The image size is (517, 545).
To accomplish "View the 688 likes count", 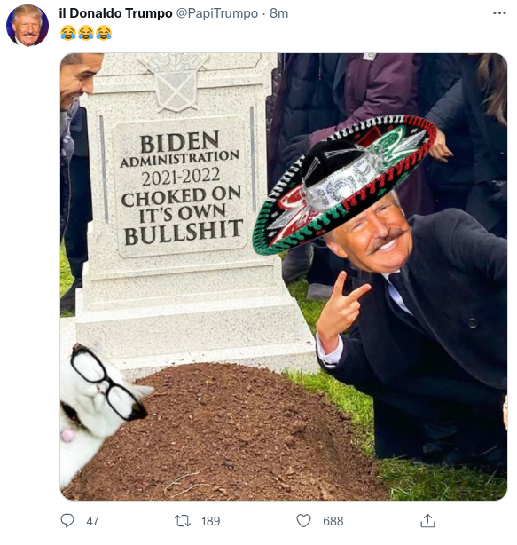I will [333, 521].
